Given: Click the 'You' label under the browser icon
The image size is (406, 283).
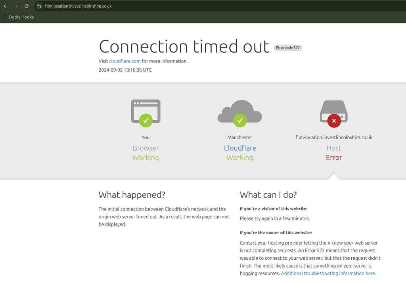Looking at the screenshot, I should coord(146,137).
